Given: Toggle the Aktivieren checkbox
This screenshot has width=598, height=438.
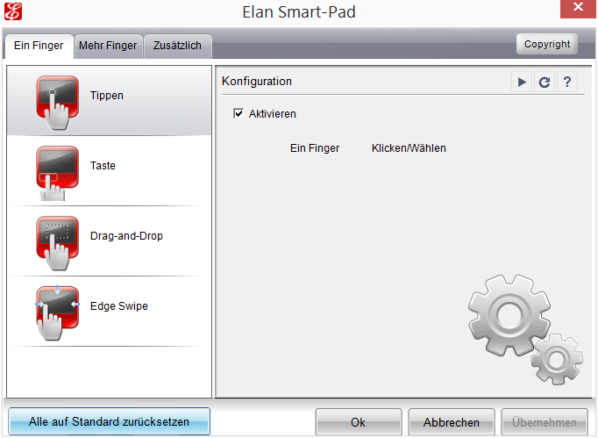Looking at the screenshot, I should [238, 113].
